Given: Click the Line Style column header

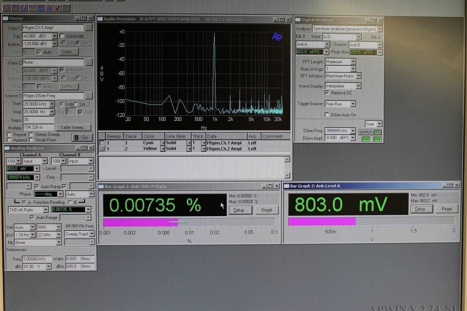Looking at the screenshot, I should pos(178,136).
